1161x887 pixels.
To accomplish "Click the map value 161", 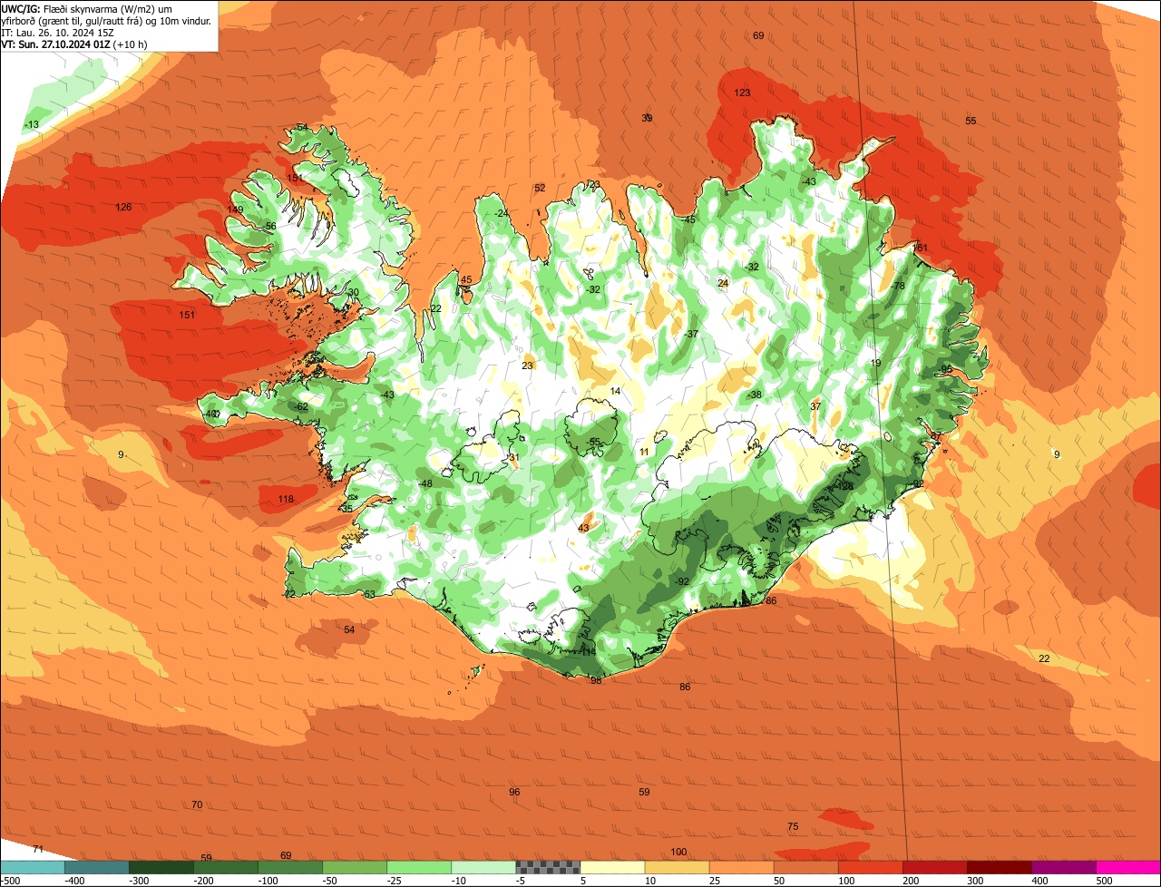I will [x=921, y=249].
